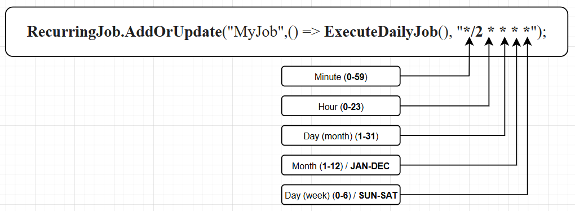Screen dimensions: 575x211
Task: Click the arrowhead pointing to the month asterisk
Action: click(516, 42)
